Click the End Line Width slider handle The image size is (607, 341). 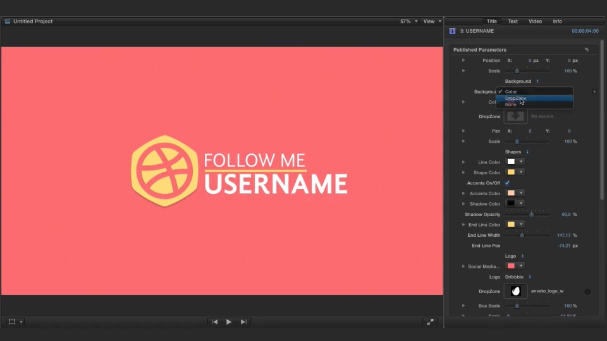[522, 235]
